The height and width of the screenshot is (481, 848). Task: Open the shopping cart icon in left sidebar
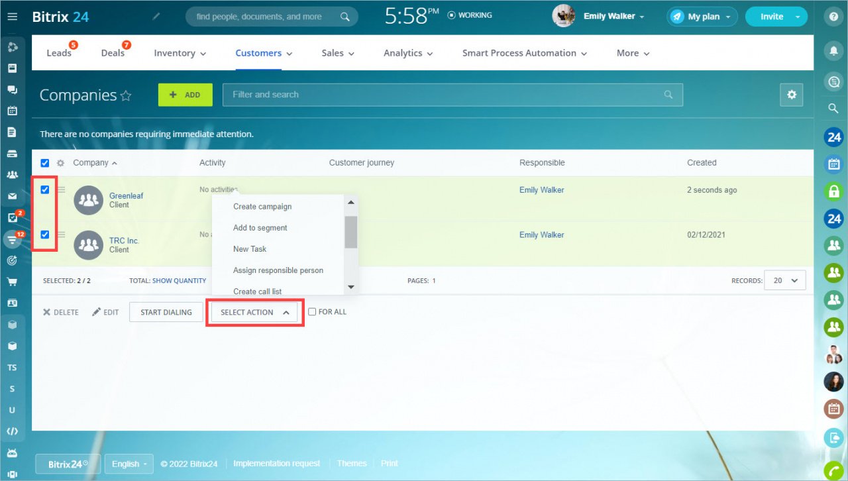coord(12,282)
